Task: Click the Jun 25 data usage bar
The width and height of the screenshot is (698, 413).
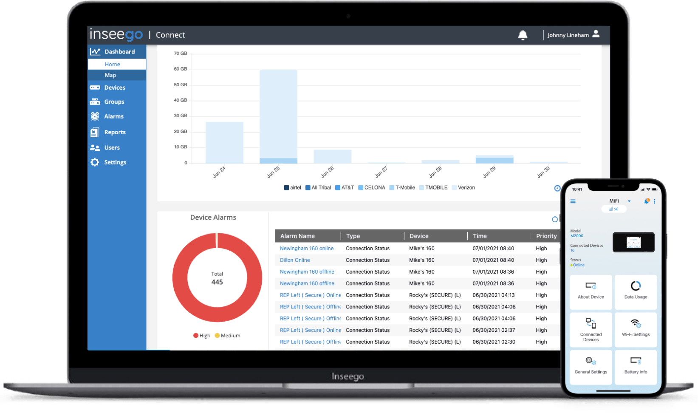Action: click(x=278, y=115)
